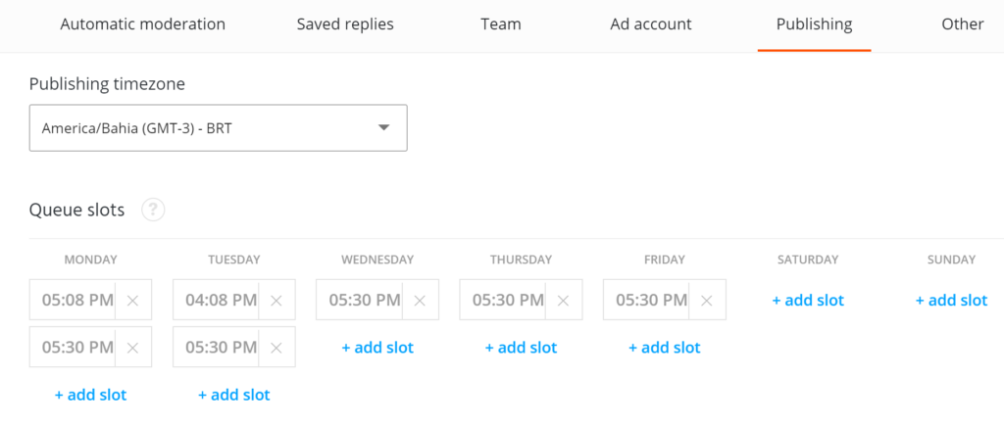This screenshot has height=425, width=1004.
Task: Add a new slot under Monday
Action: [x=90, y=395]
